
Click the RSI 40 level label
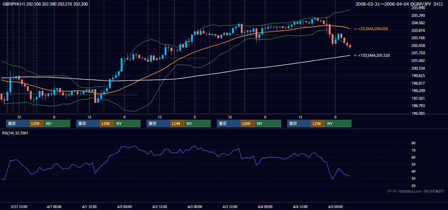(413, 171)
